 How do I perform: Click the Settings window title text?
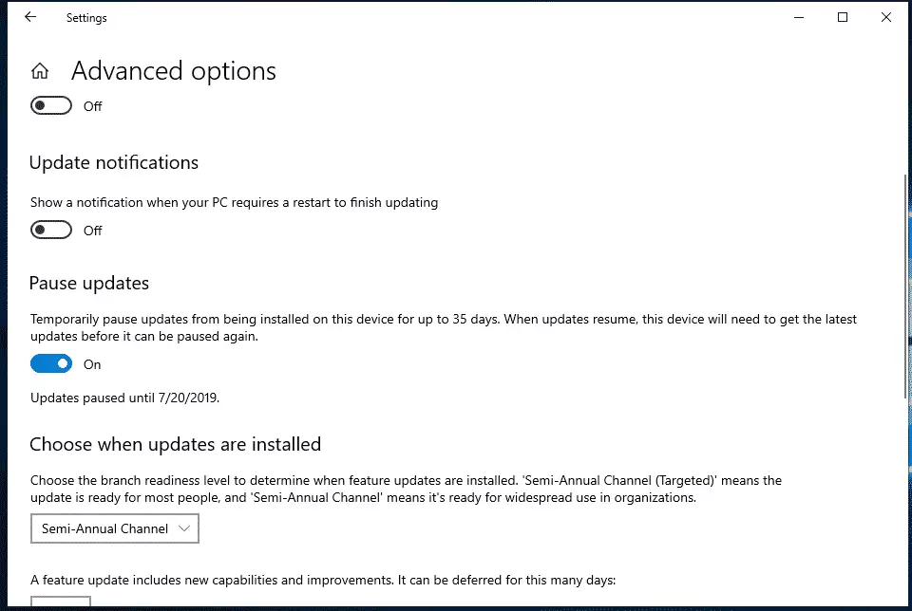86,18
